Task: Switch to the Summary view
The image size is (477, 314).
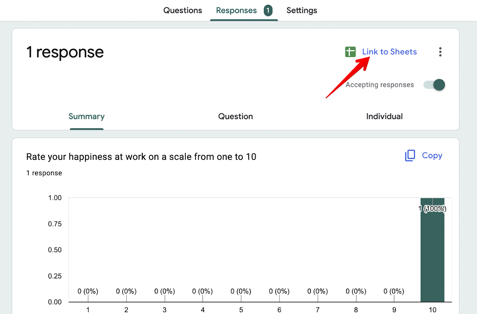Action: point(86,116)
